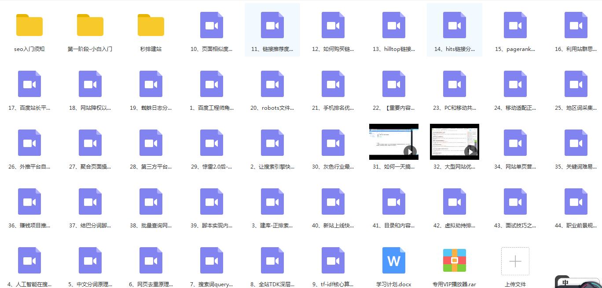
Task: Select video 42、虚拟劫持排 file
Action: 454,201
